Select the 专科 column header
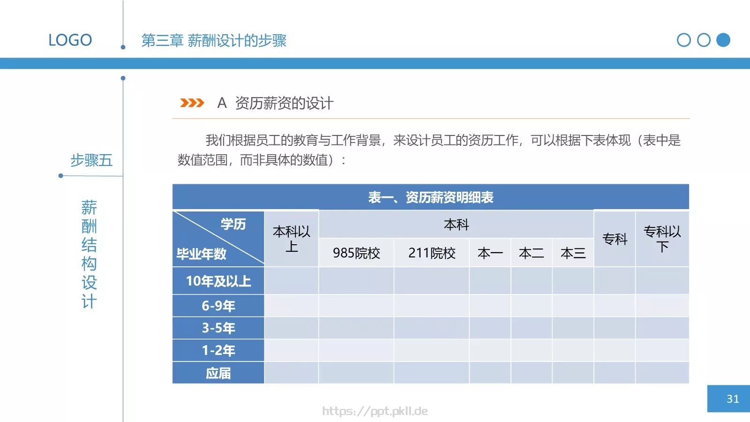750x422 pixels. (x=615, y=239)
